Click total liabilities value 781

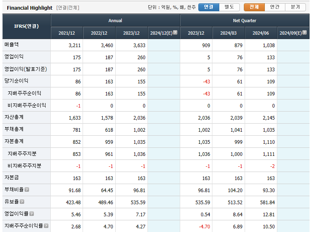tap(77, 130)
